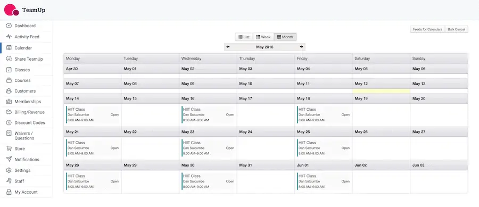479x207 pixels.
Task: Click the Activity Feed pulse icon
Action: 9,37
